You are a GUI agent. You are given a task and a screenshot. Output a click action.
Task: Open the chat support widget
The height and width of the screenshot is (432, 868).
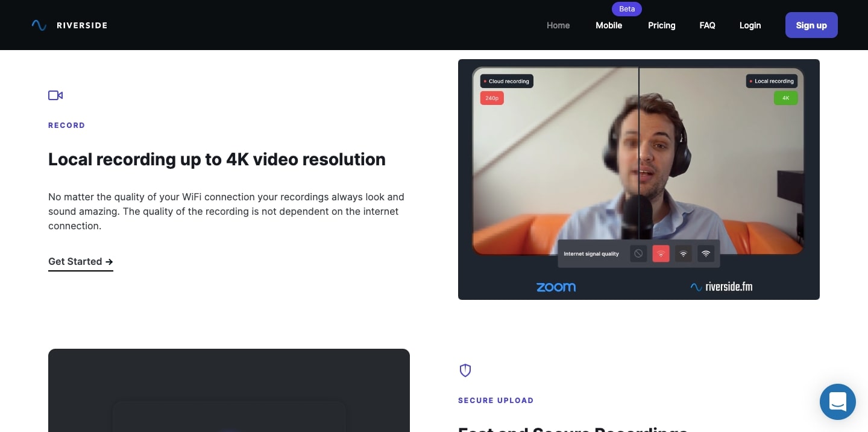[x=838, y=402]
